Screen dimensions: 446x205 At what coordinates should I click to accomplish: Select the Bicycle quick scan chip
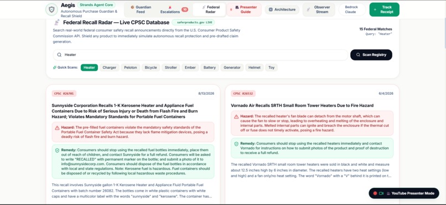(x=151, y=68)
